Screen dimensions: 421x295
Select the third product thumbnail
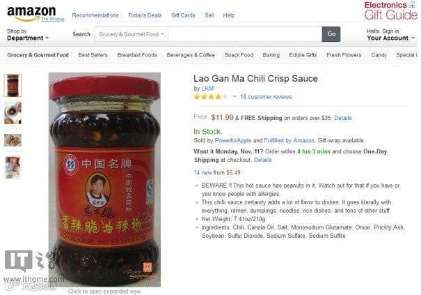click(x=13, y=140)
